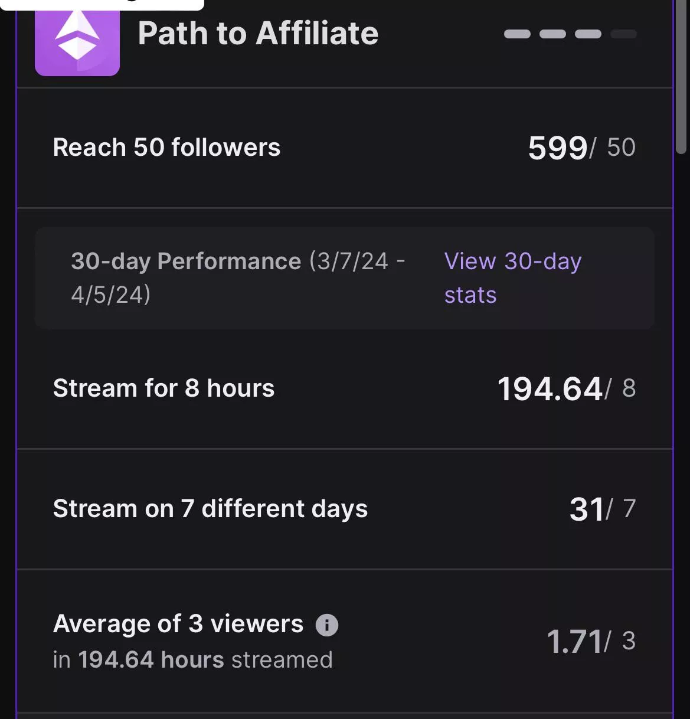Click the vertical scrollbar thumb on the right edge
This screenshot has width=690, height=719.
[681, 77]
